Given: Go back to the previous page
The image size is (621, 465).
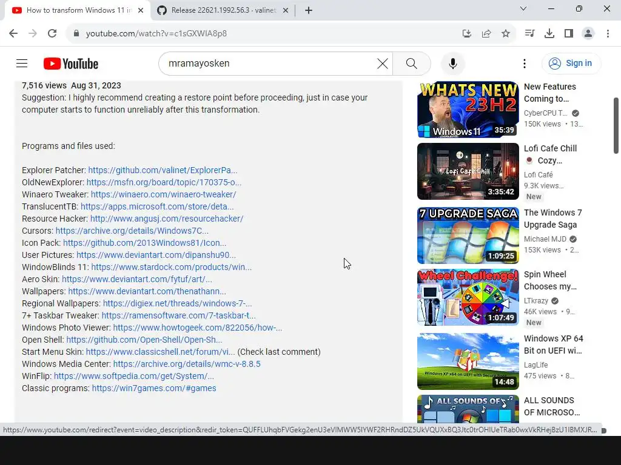Looking at the screenshot, I should coord(13,34).
